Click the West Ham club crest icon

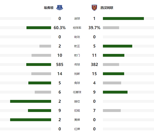point(95,8)
